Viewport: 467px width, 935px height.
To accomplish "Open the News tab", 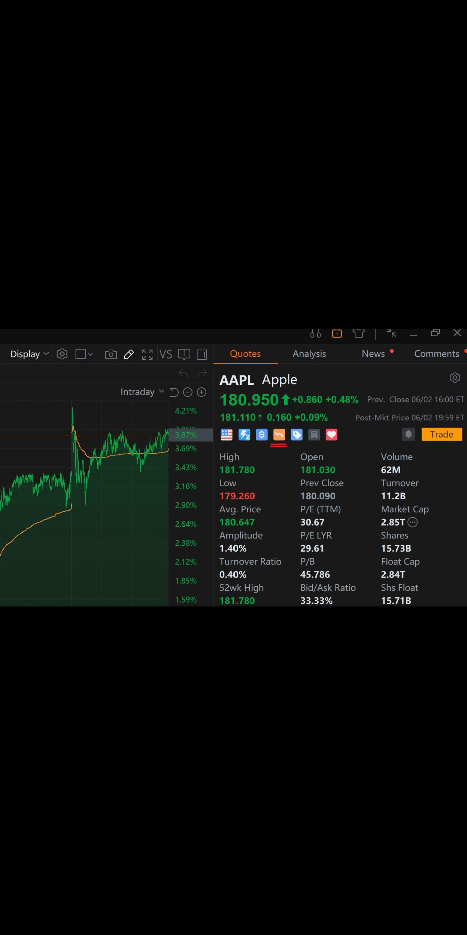I will coord(374,354).
